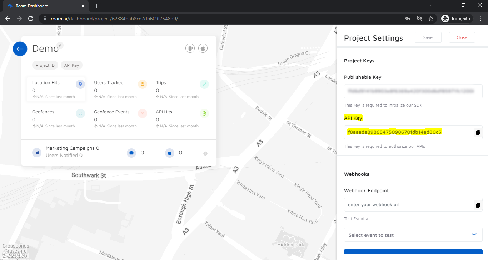Click the Save button in Project Settings
488x260 pixels.
coord(428,37)
